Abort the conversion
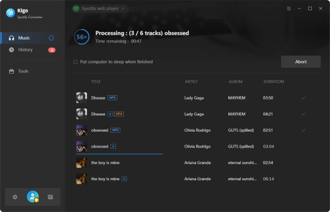330x212 pixels. (x=301, y=62)
